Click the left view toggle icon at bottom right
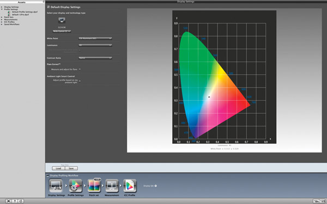 click(316, 201)
